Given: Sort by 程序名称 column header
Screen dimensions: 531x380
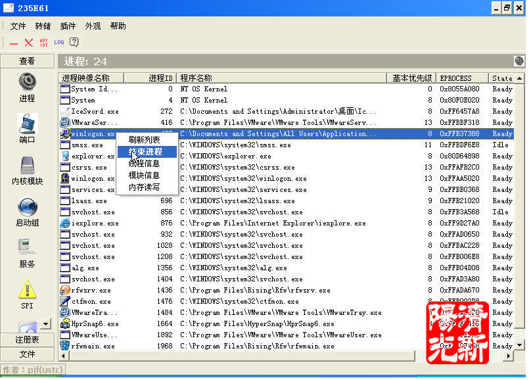Looking at the screenshot, I should [x=281, y=78].
